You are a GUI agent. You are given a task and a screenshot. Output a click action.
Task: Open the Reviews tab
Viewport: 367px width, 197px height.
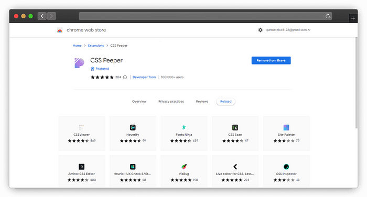click(x=202, y=102)
